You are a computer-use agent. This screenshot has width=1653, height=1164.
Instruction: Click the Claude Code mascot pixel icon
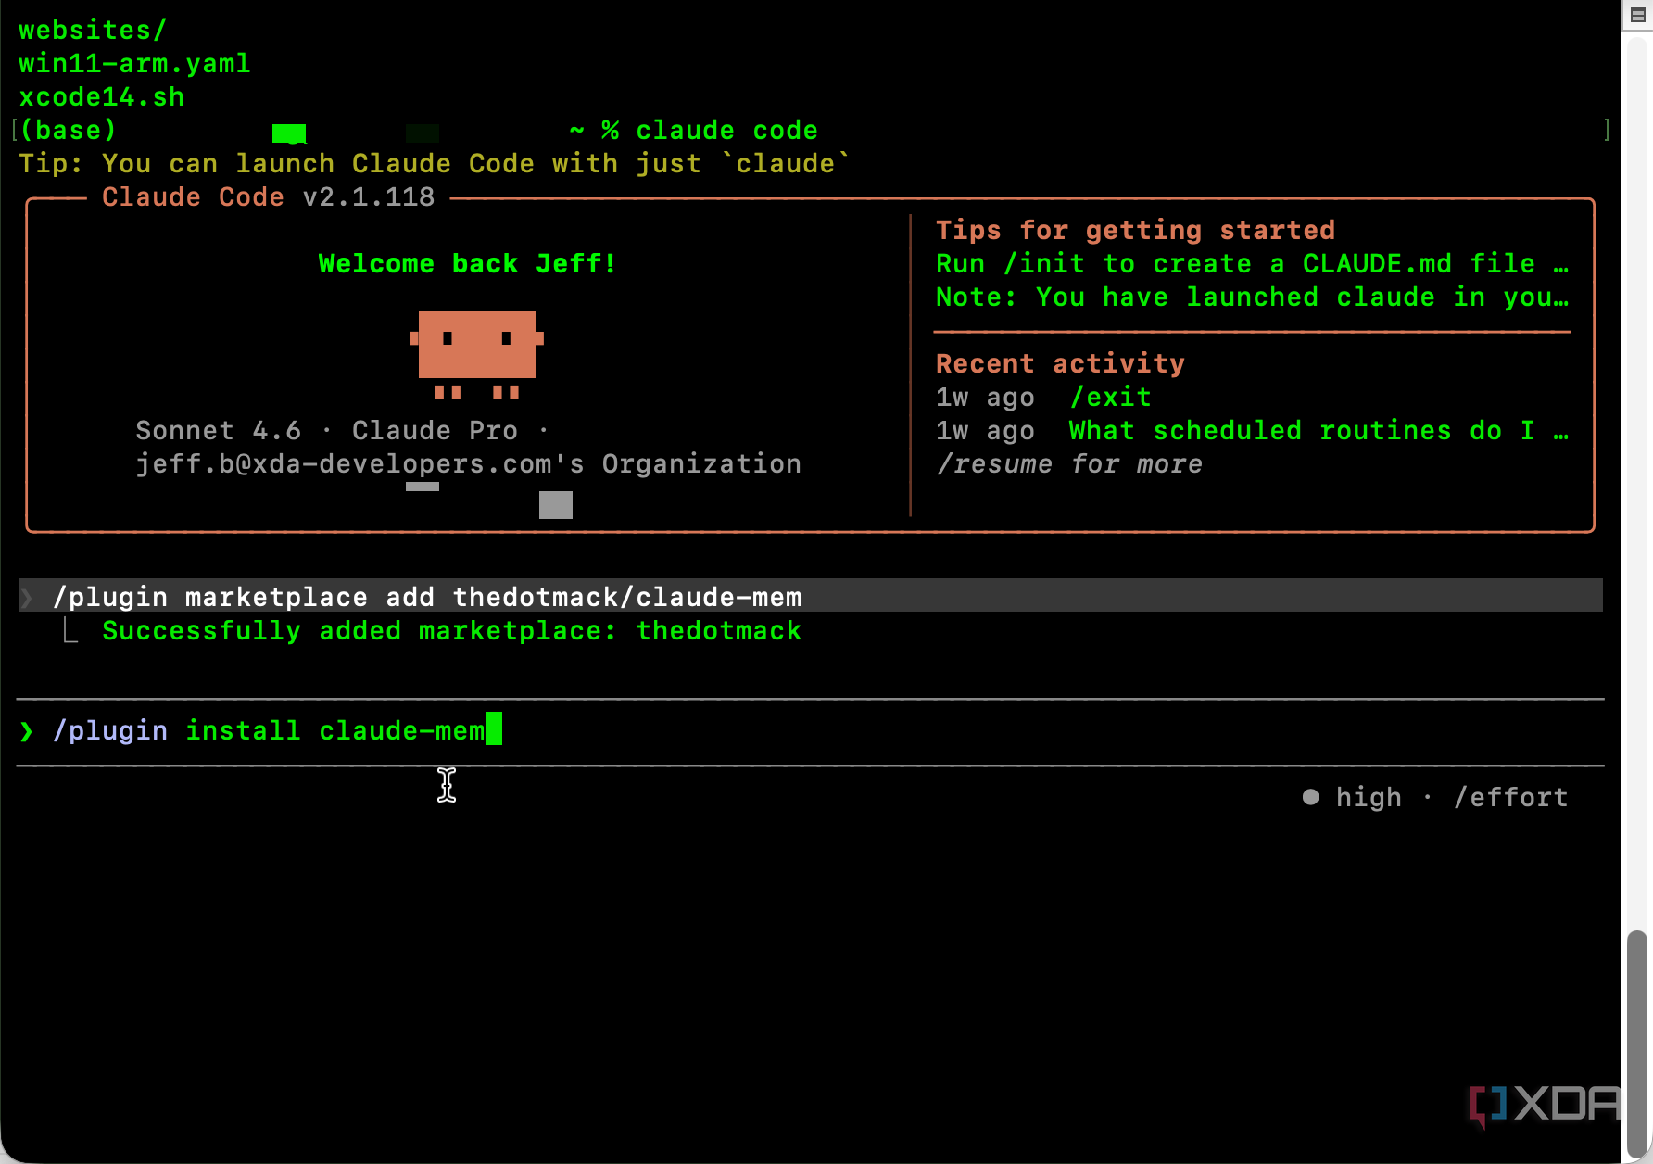[477, 354]
